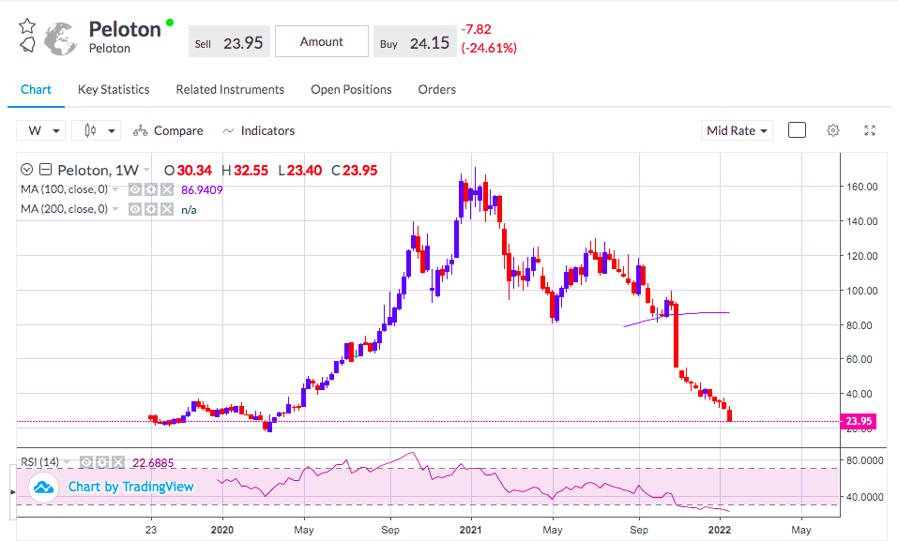The height and width of the screenshot is (541, 898).
Task: Click the 2021 date axis label
Action: pos(471,530)
